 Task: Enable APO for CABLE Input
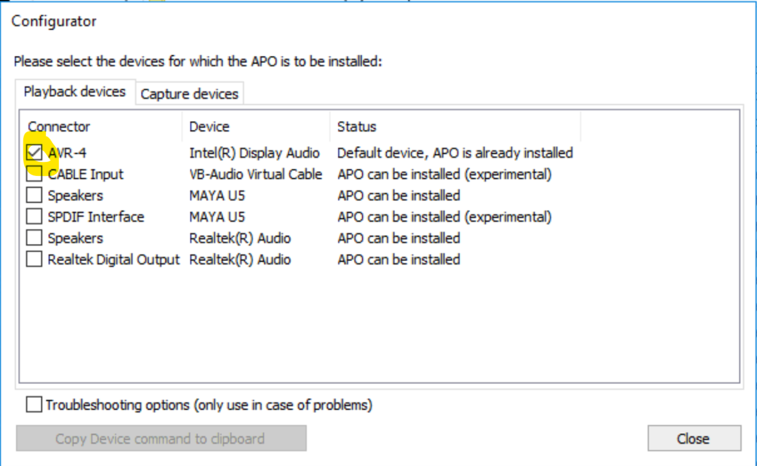click(34, 174)
